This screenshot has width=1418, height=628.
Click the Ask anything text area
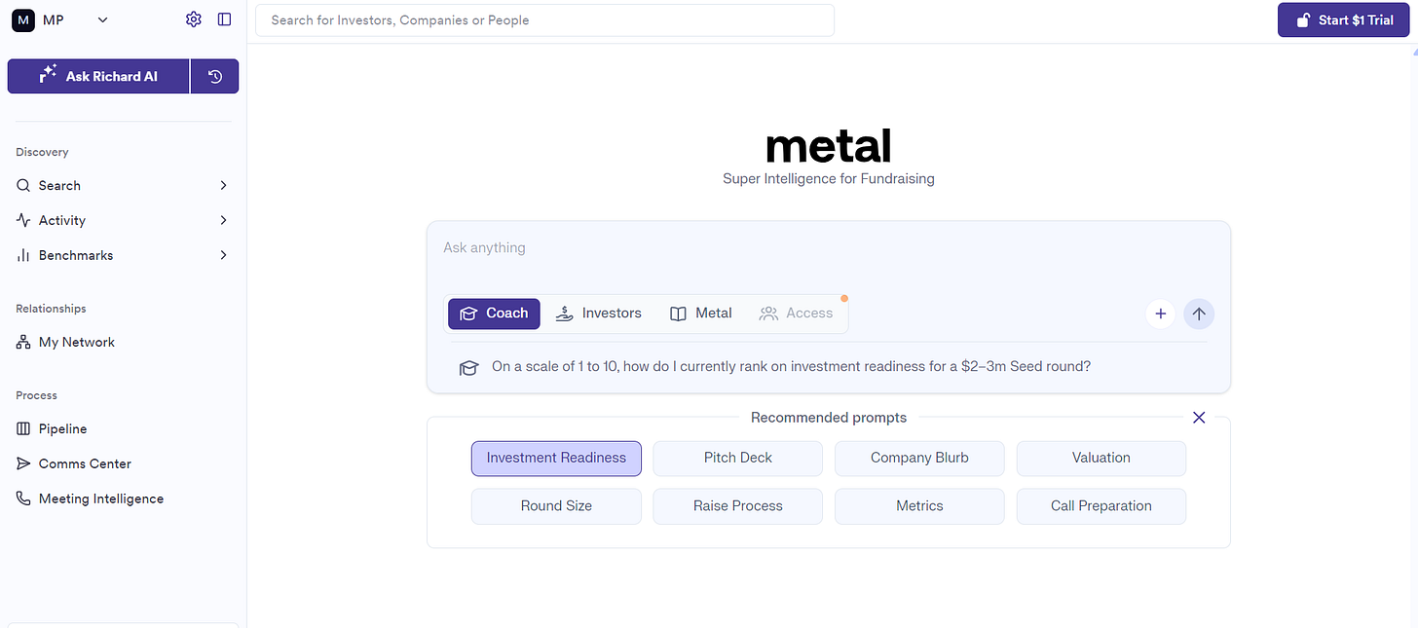pyautogui.click(x=828, y=248)
